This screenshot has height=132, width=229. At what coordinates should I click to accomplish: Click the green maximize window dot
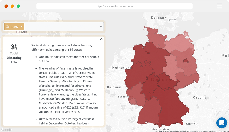tap(18, 6)
